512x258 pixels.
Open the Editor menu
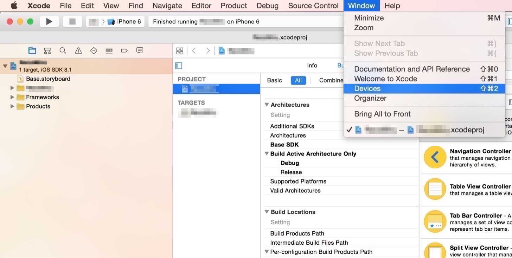tap(201, 6)
